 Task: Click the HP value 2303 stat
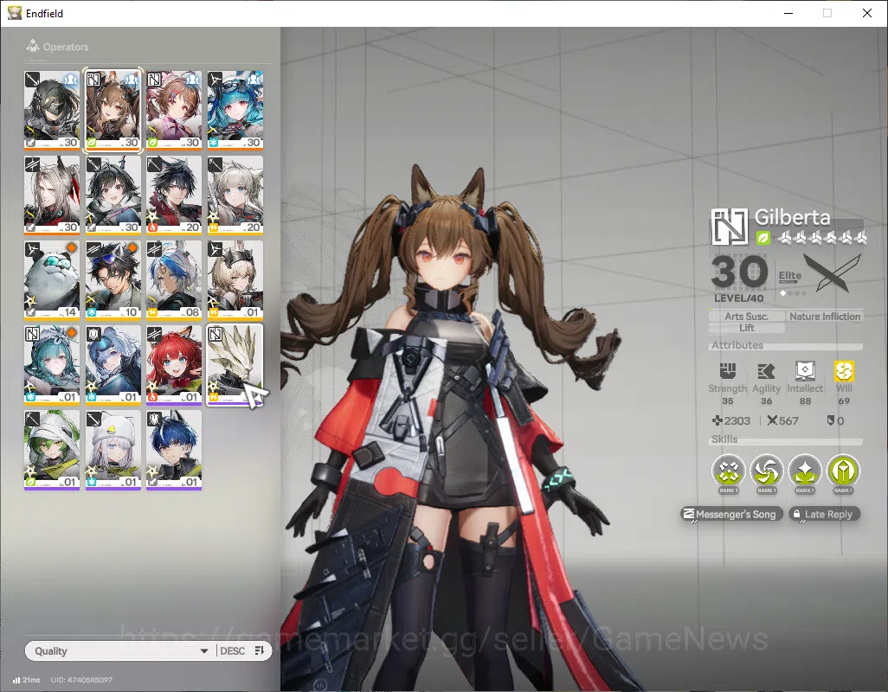[731, 421]
